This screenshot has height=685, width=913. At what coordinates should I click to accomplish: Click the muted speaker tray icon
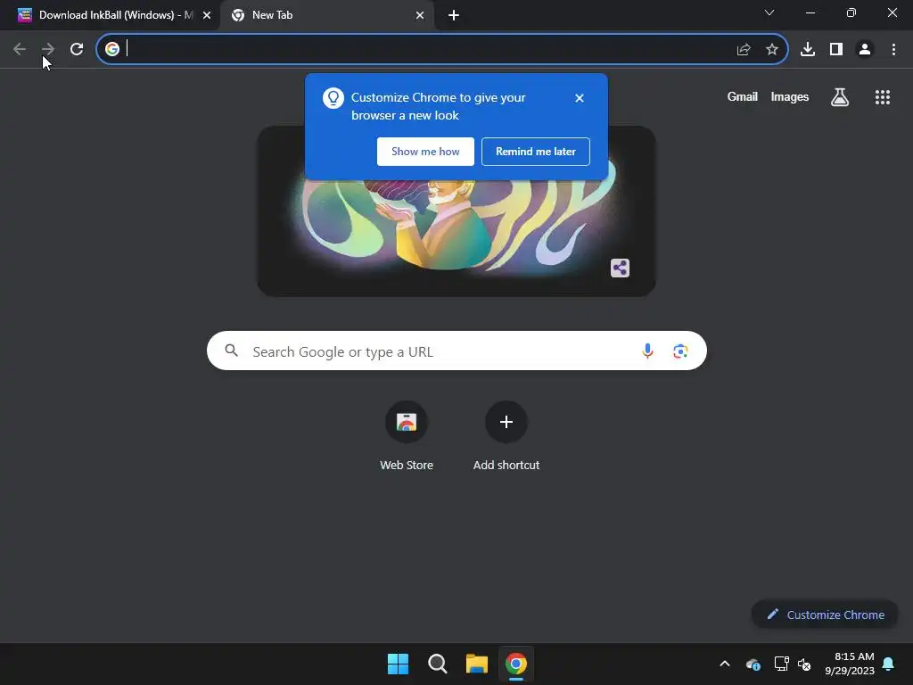[x=804, y=664]
